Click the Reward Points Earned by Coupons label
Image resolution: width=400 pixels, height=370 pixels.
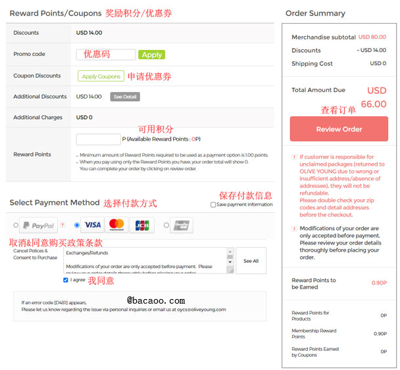pos(315,352)
